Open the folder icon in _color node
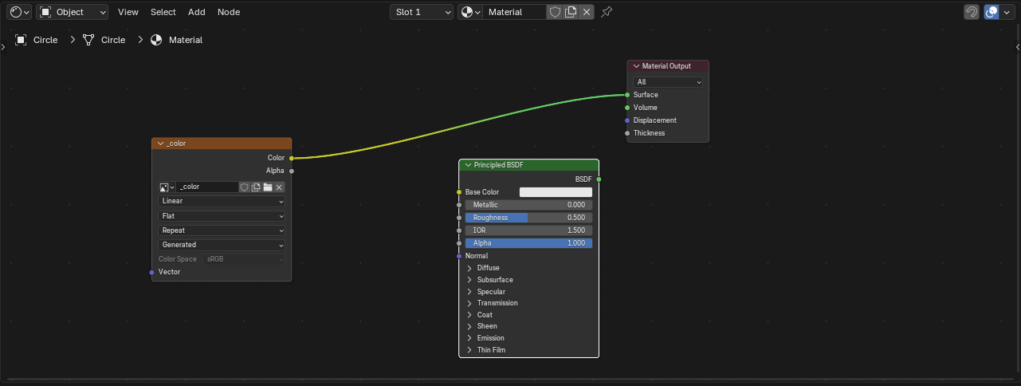This screenshot has width=1021, height=386. 268,187
